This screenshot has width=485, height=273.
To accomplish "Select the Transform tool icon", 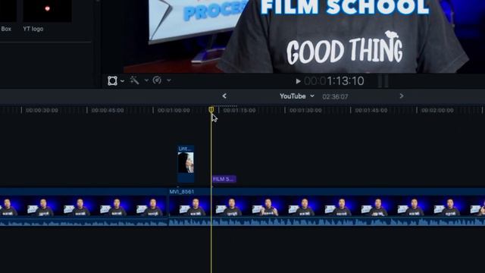I will click(x=112, y=81).
